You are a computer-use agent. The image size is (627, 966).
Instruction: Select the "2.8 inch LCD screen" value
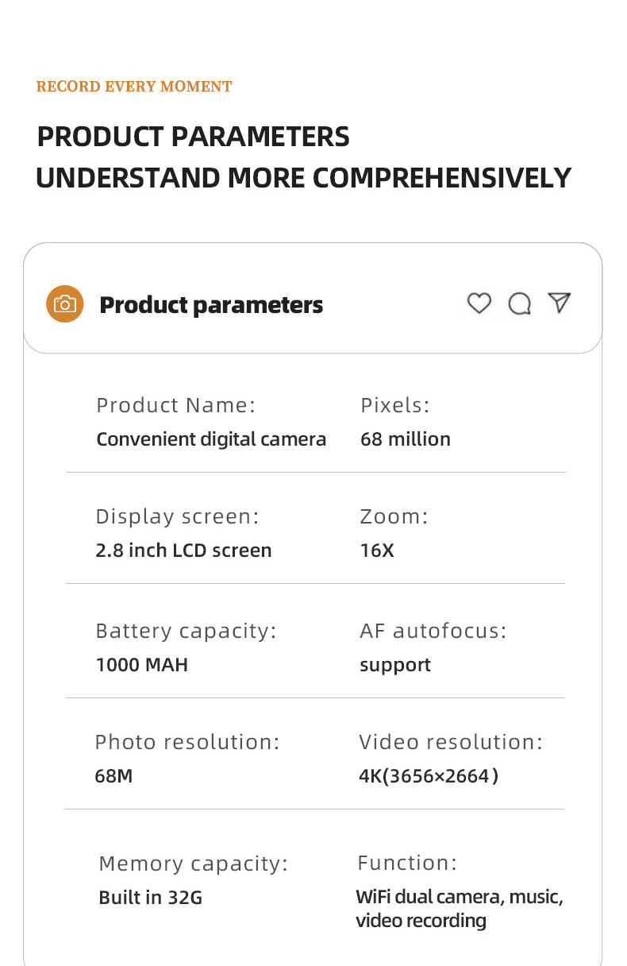tap(183, 551)
